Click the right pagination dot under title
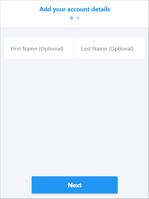This screenshot has width=149, height=199. [x=78, y=18]
